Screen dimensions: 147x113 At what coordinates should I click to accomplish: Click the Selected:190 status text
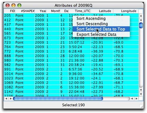click(x=73, y=105)
